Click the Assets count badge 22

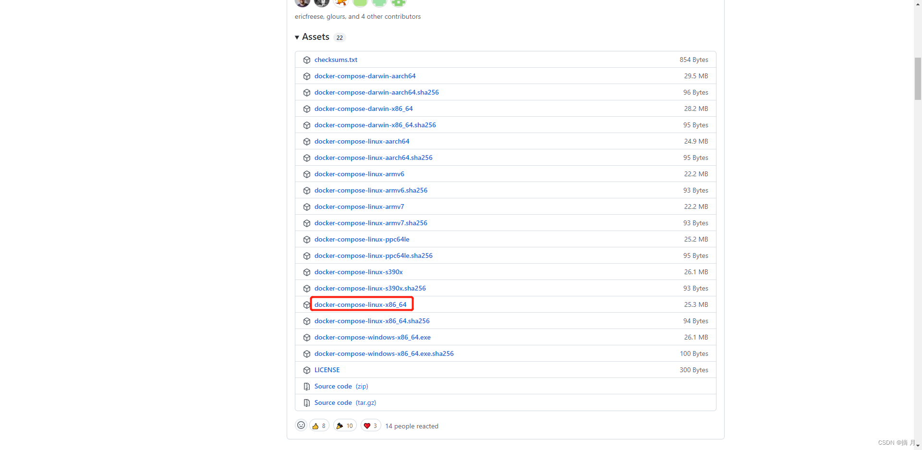340,37
